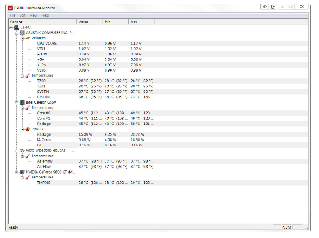Viewport: 319px width, 238px height.
Task: Click the eye icon in title bar
Action: (x=265, y=7)
